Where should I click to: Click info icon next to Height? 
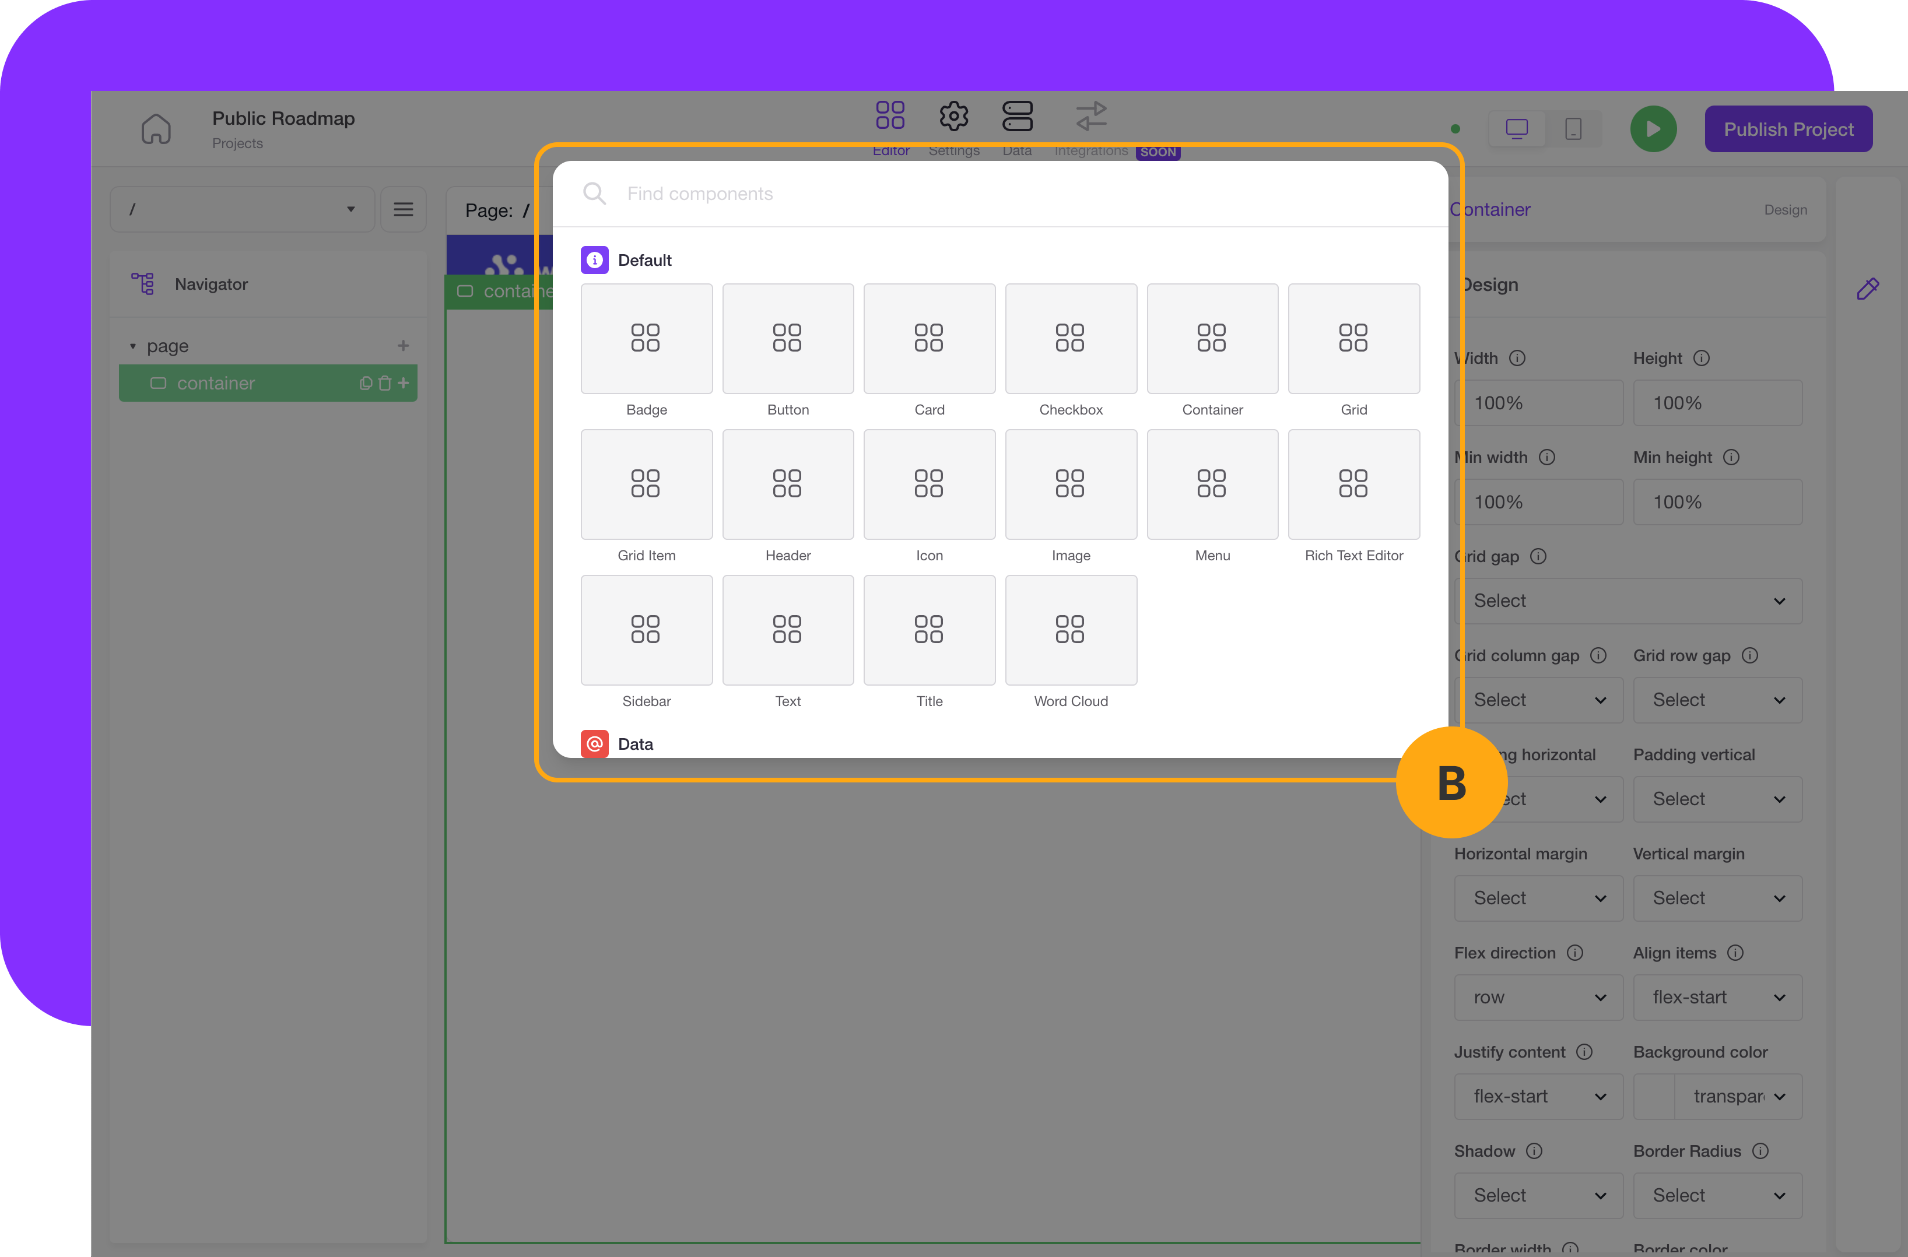click(x=1701, y=359)
